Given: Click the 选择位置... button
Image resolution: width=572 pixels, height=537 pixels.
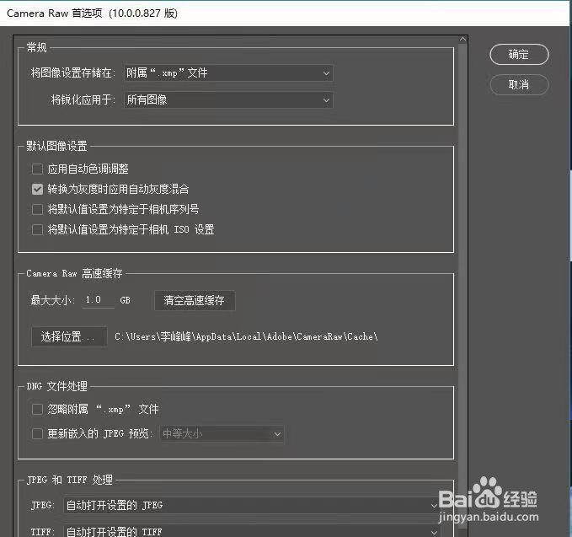Looking at the screenshot, I should point(69,336).
